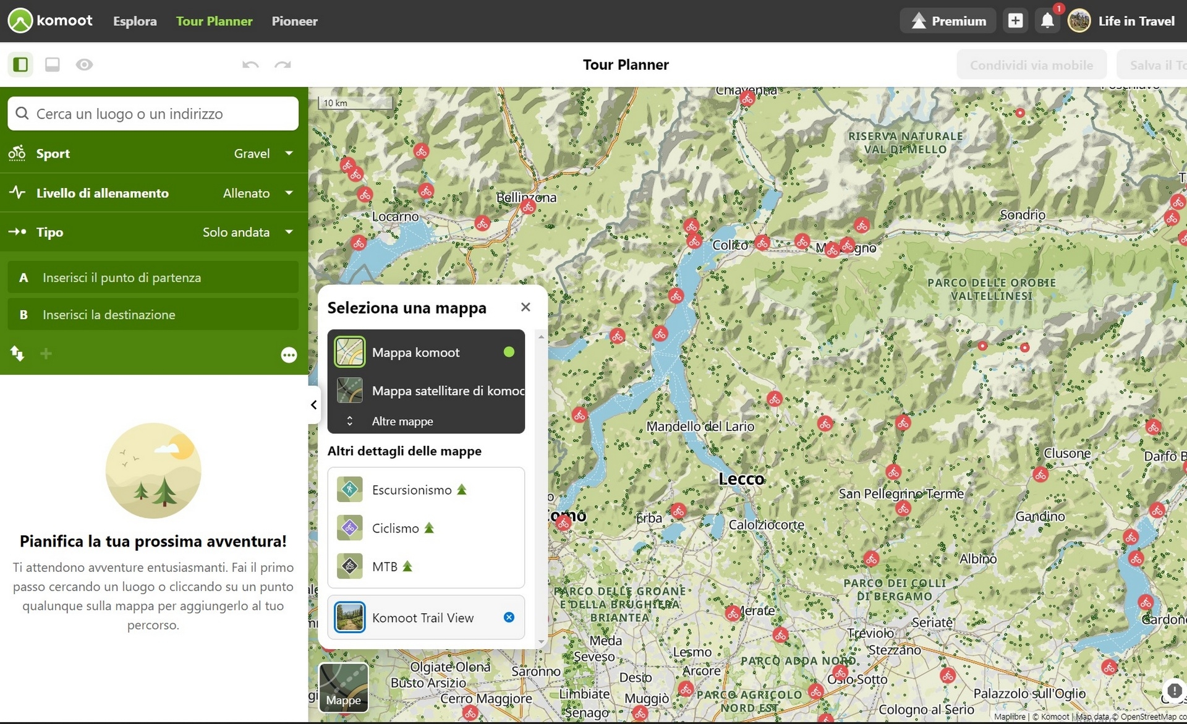Image resolution: width=1187 pixels, height=724 pixels.
Task: Click the Lecco city label on map
Action: [x=741, y=479]
